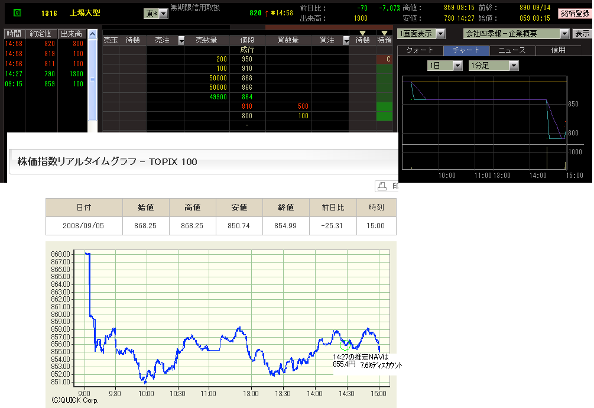Image resolution: width=594 pixels, height=408 pixels.
Task: Expand the 1画面表示 layout dropdown
Action: pyautogui.click(x=440, y=34)
